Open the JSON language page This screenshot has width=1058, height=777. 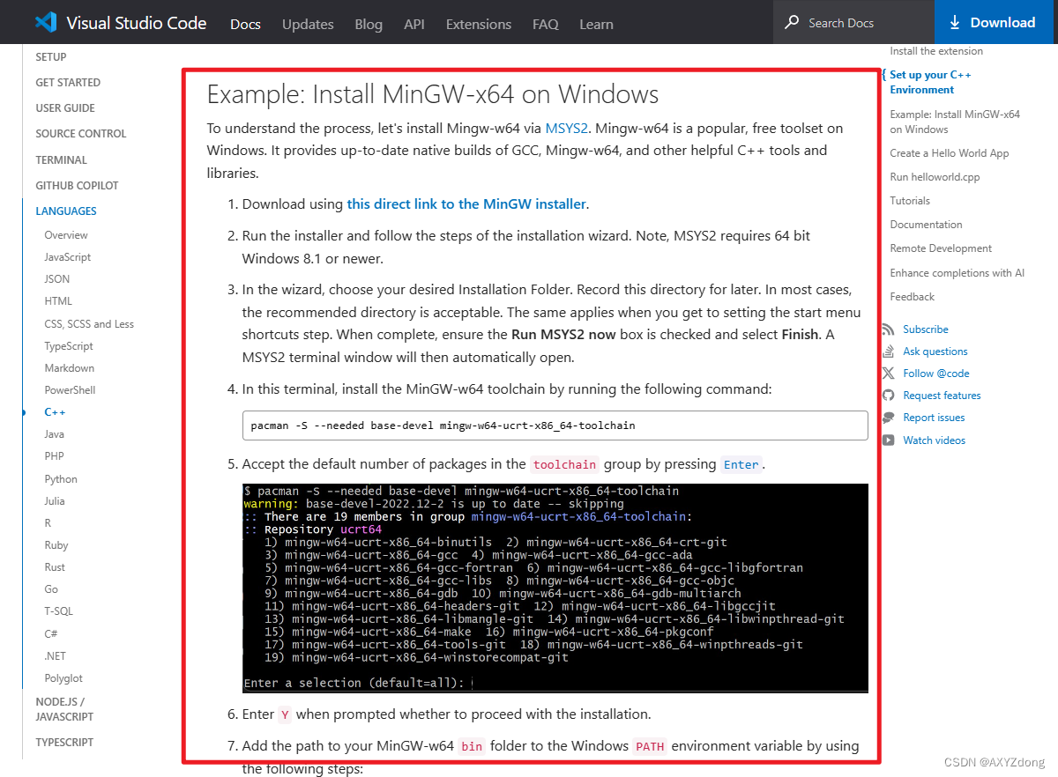pos(57,279)
